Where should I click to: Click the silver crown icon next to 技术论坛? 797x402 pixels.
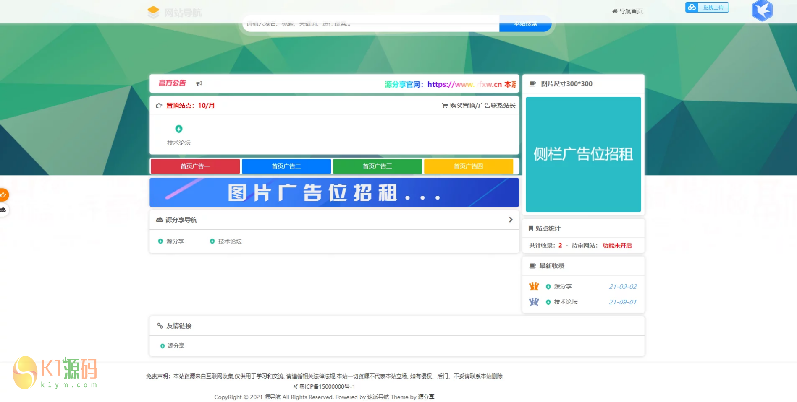[x=534, y=302]
